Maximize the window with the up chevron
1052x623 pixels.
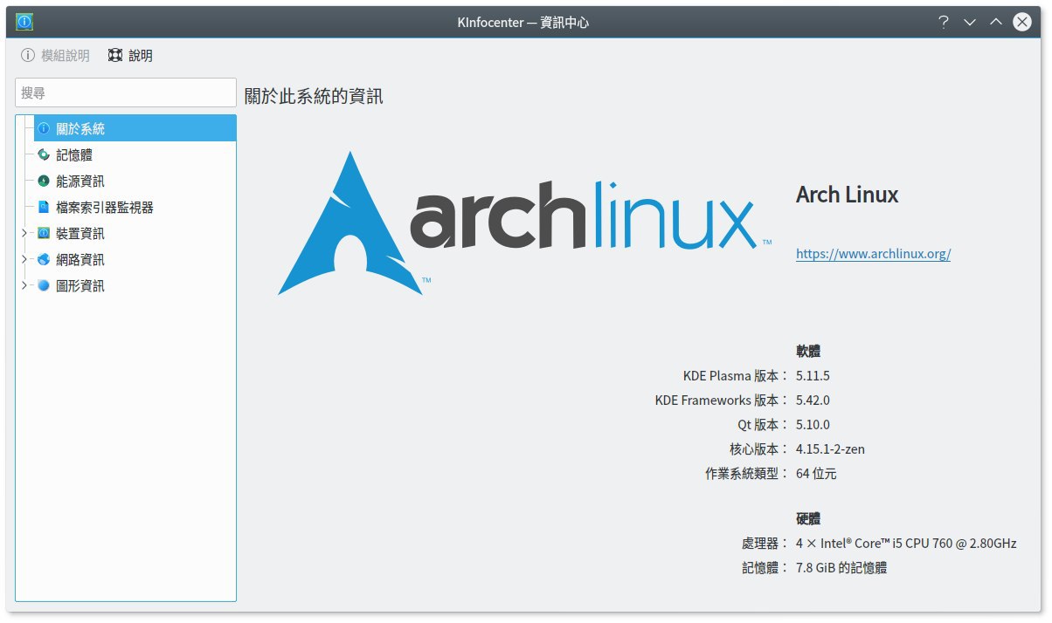[996, 22]
